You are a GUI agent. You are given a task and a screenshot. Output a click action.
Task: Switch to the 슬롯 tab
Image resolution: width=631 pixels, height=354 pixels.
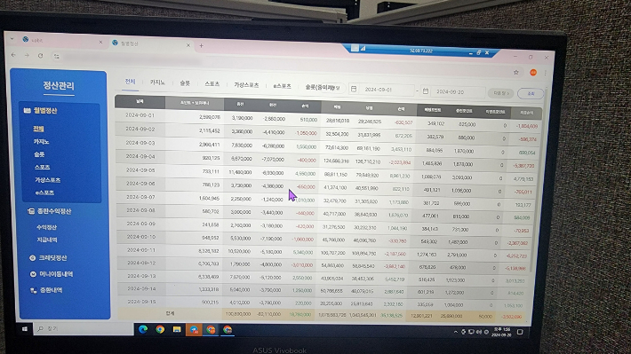coord(185,83)
